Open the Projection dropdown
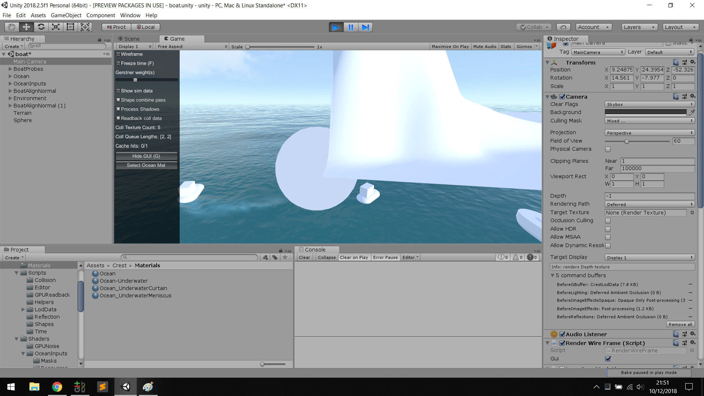 coord(649,132)
